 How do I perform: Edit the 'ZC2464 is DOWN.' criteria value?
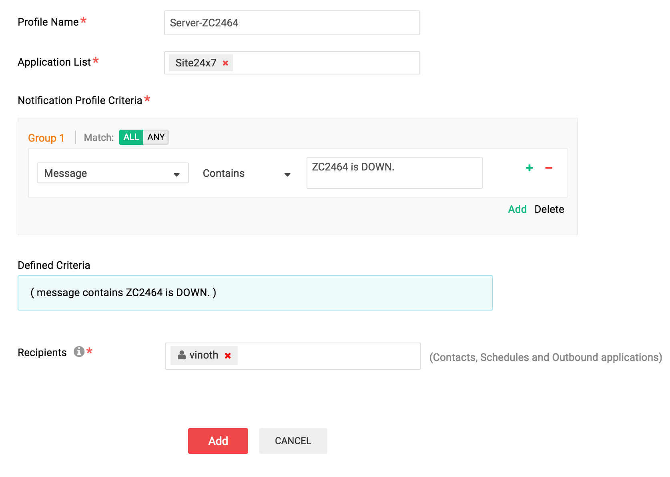[395, 173]
